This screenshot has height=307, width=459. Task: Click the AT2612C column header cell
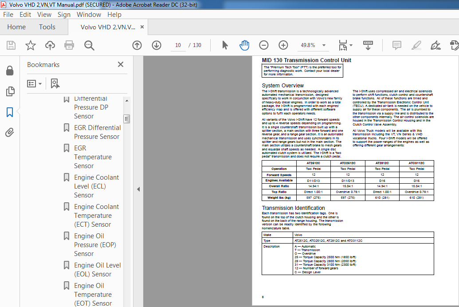[313, 163]
